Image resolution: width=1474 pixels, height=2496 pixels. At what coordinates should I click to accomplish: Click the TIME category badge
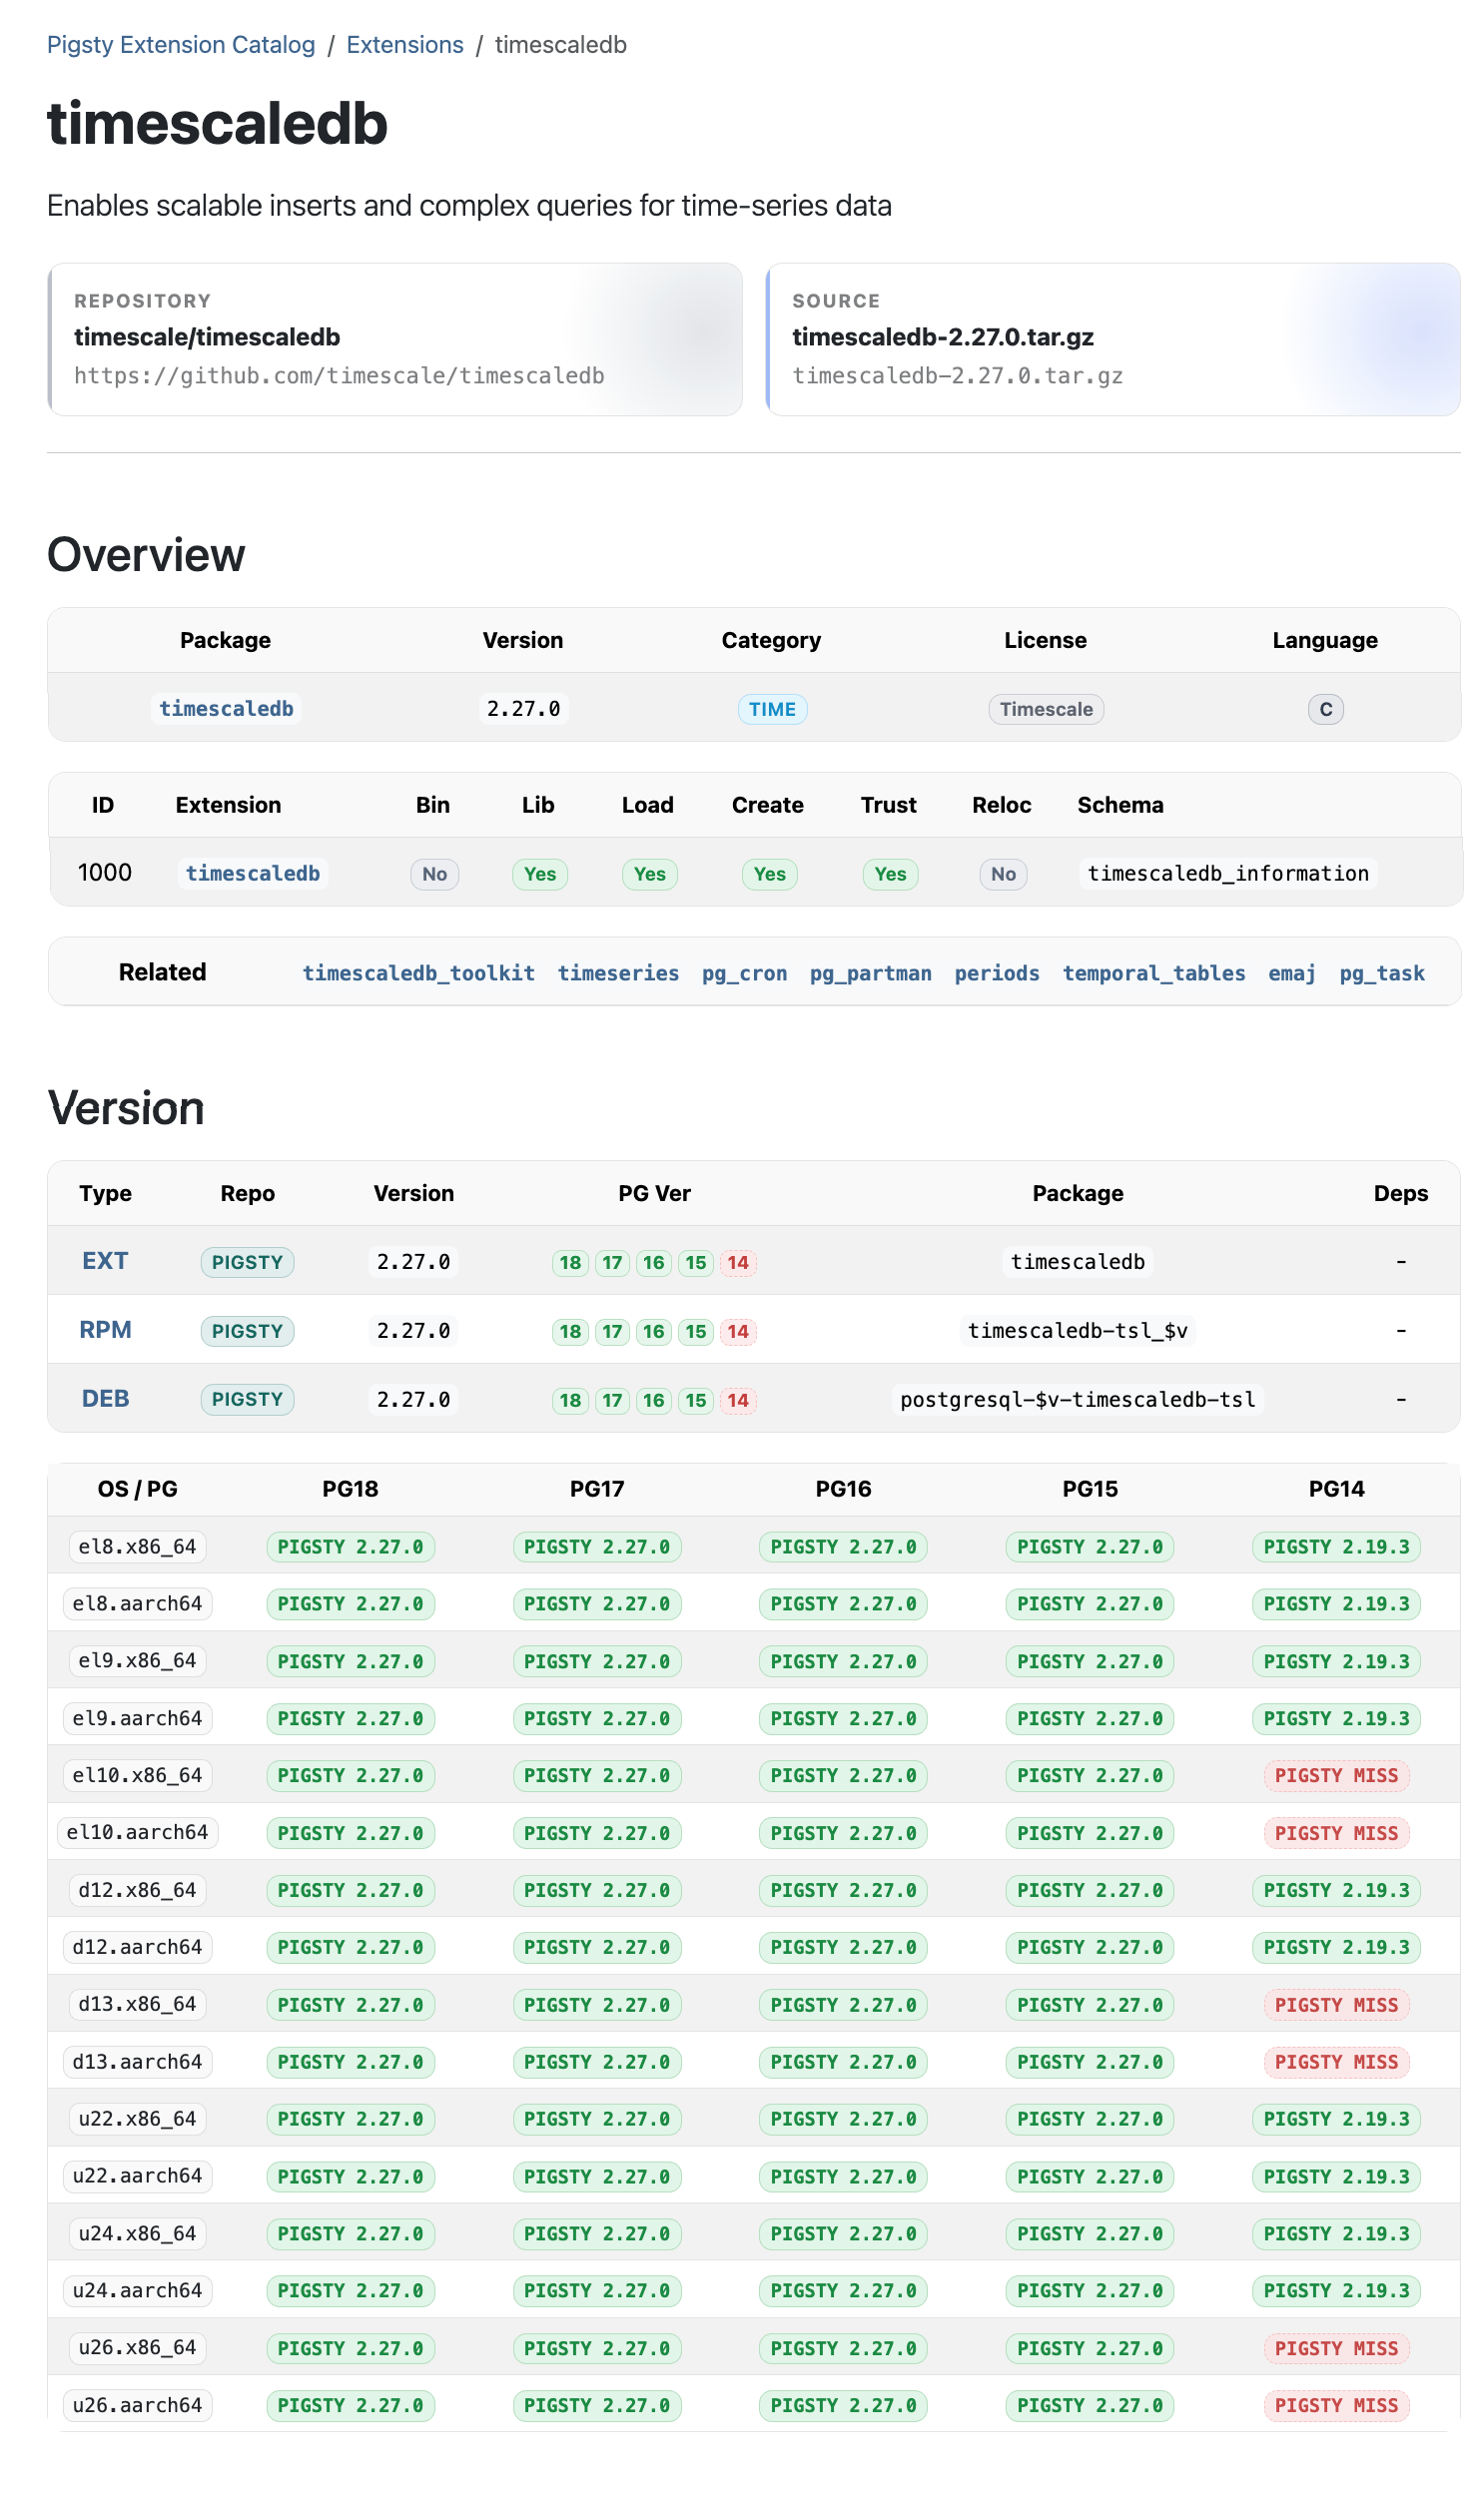tap(772, 710)
